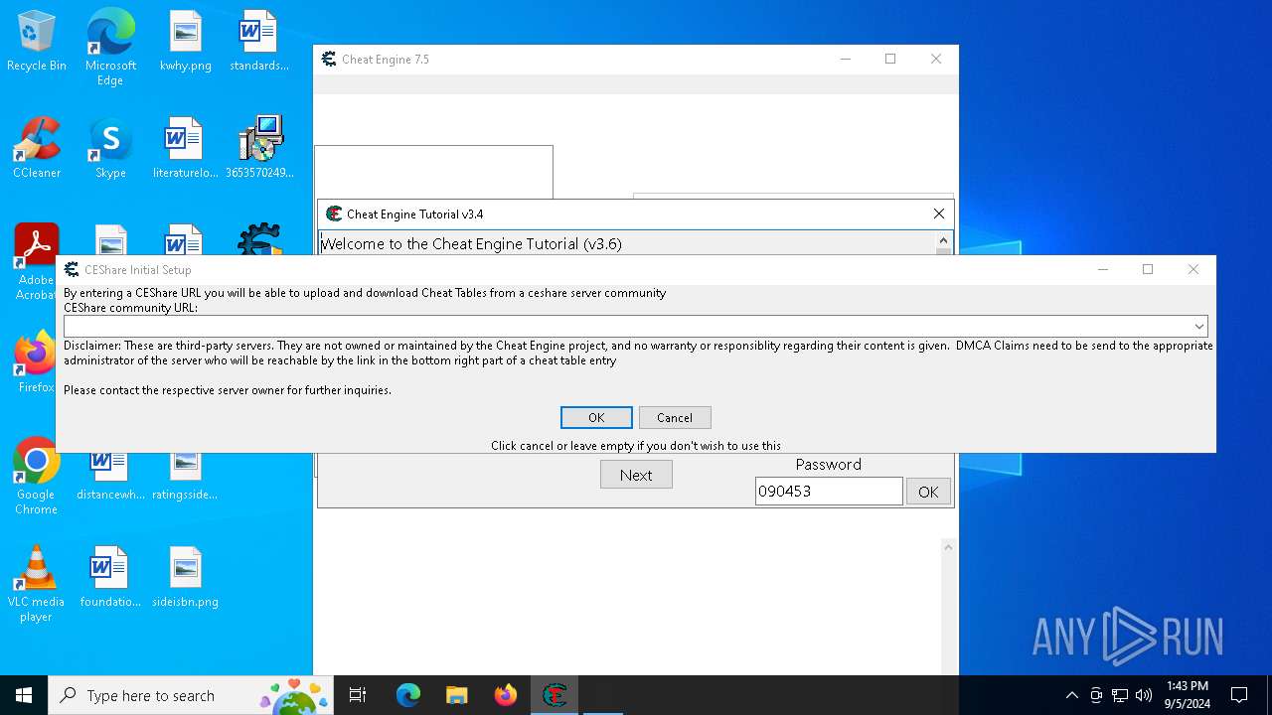
Task: Maximize the CEShare Initial Setup dialog
Action: [x=1148, y=269]
